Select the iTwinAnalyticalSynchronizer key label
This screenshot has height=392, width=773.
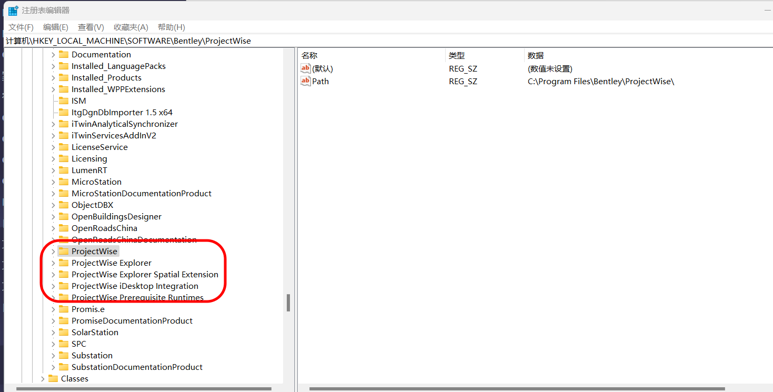coord(125,124)
